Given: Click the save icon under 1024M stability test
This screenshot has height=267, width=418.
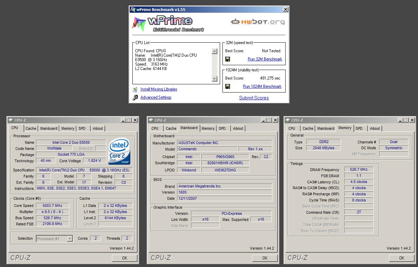Looking at the screenshot, I should (x=228, y=86).
